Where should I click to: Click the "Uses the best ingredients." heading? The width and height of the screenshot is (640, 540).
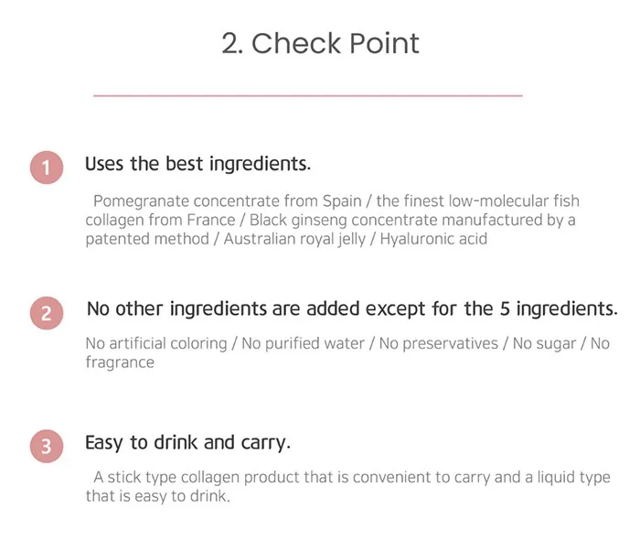click(197, 165)
